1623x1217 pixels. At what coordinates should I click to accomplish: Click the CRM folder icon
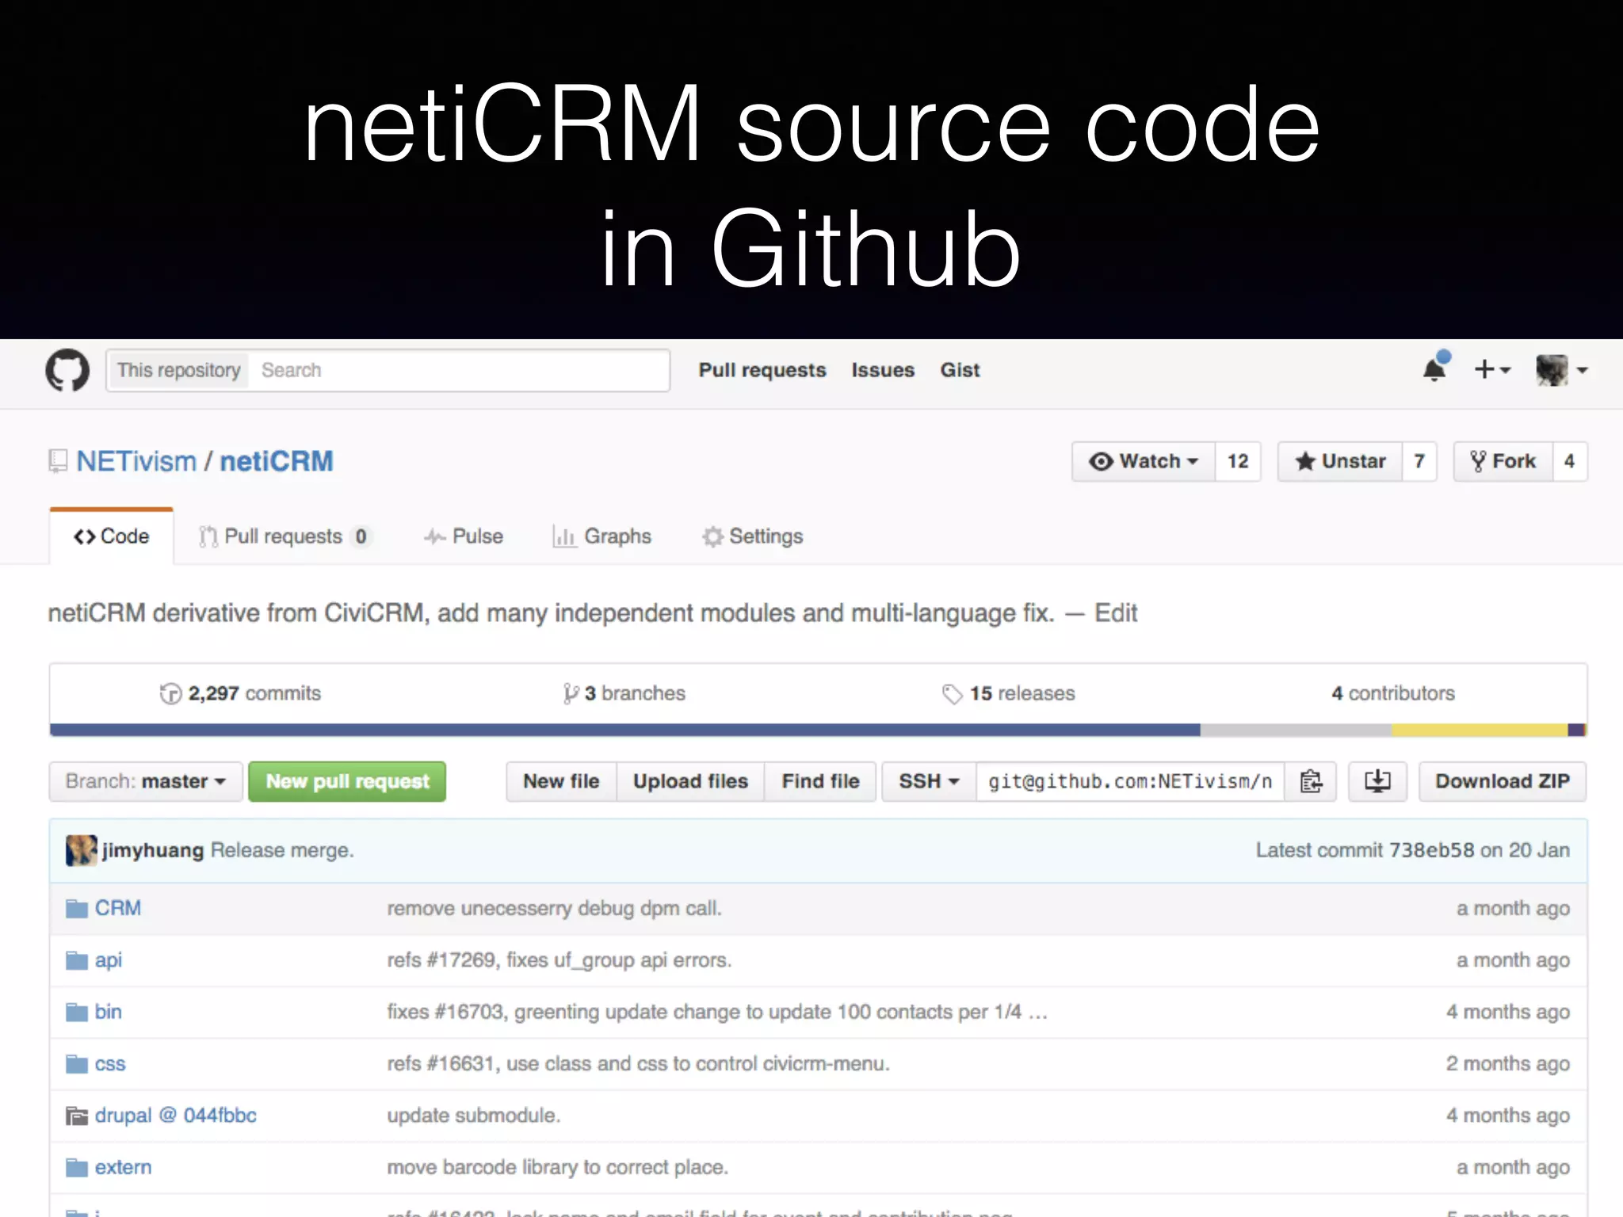[x=77, y=909]
